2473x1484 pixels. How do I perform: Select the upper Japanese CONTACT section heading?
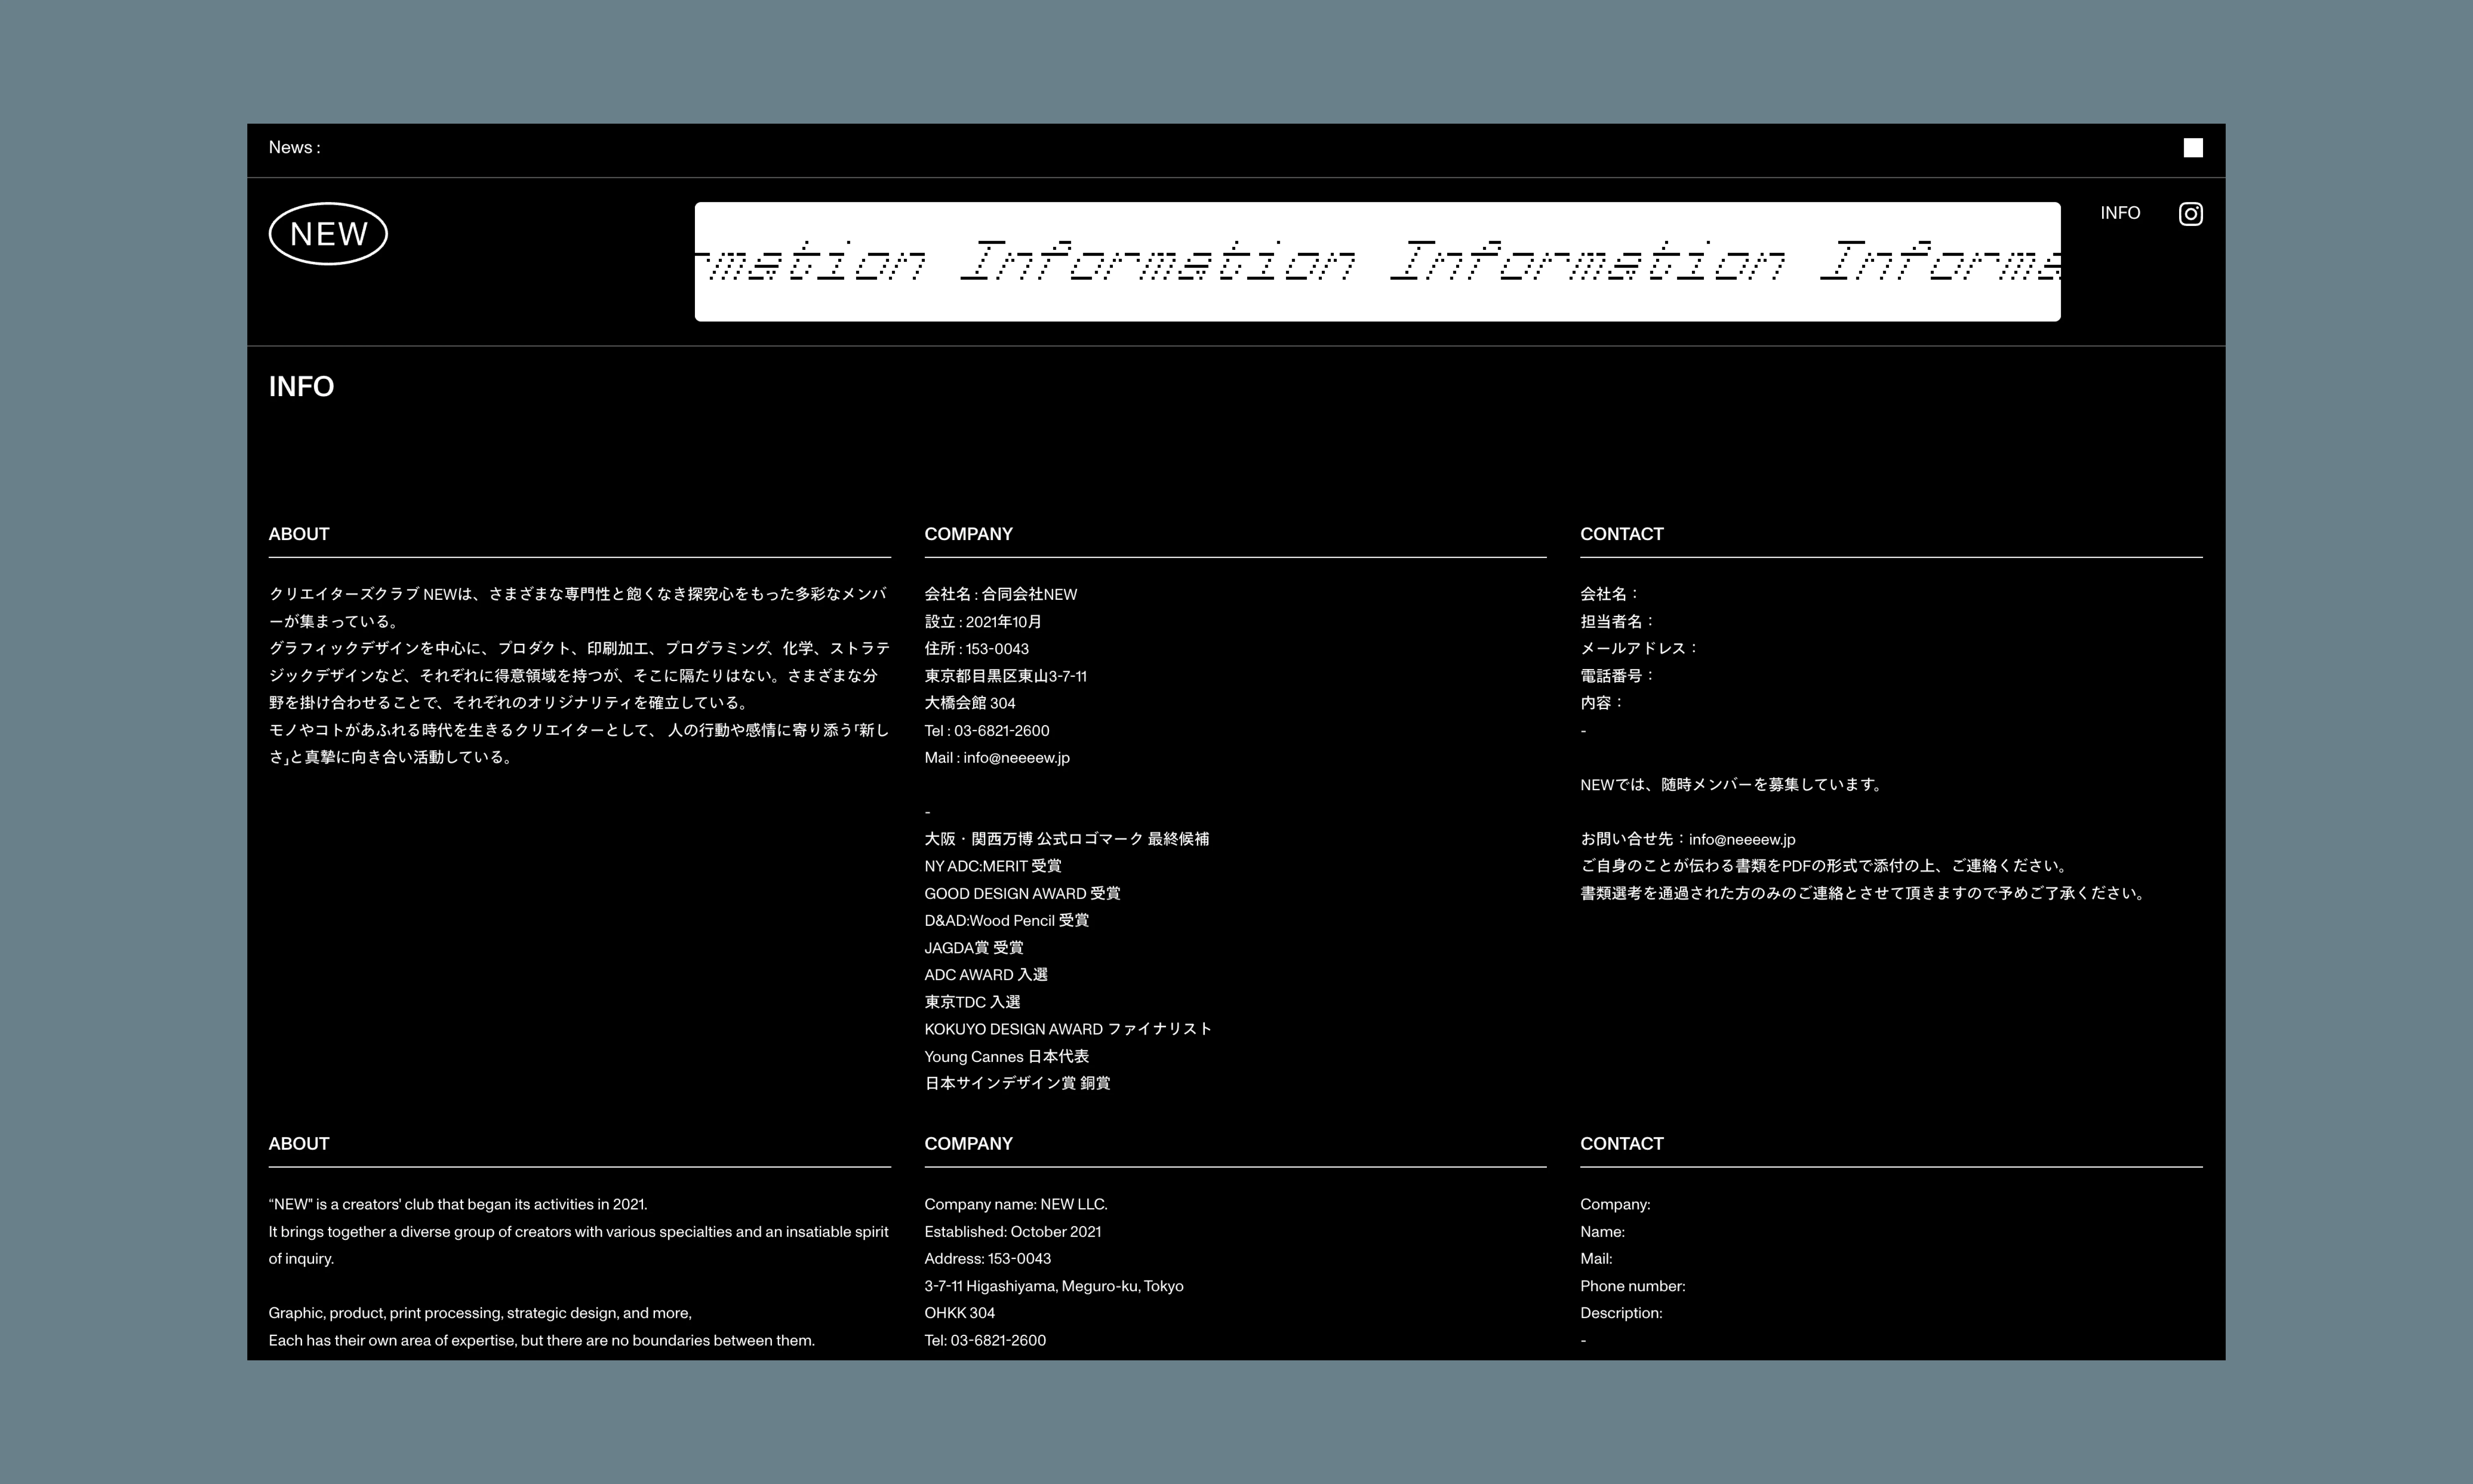point(1621,534)
